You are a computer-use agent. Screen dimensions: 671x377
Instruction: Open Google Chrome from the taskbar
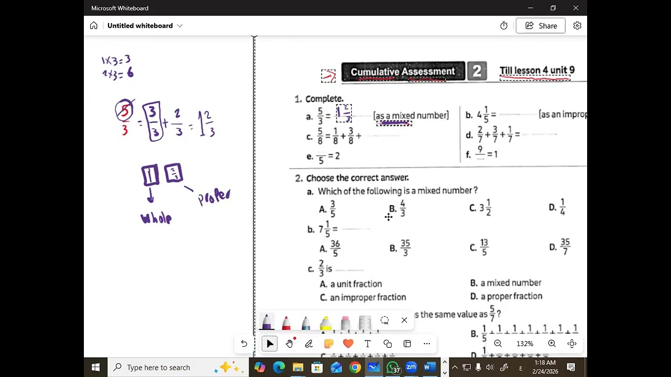click(355, 368)
